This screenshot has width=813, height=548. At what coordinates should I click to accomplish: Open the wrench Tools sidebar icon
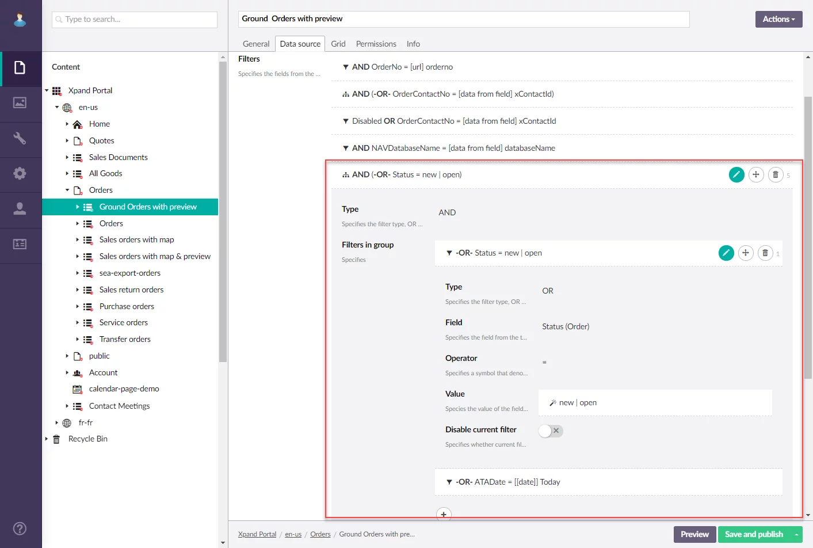(20, 138)
